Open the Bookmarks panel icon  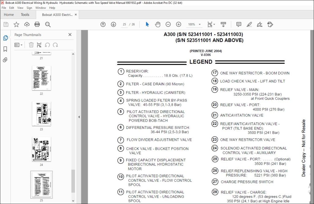(5, 49)
